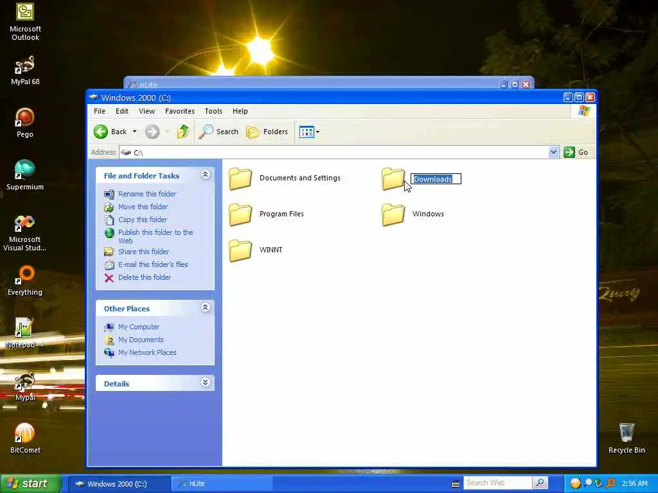The image size is (658, 493).
Task: Open the Help menu
Action: pos(240,111)
